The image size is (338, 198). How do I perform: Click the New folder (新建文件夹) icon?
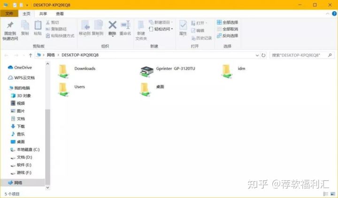tap(141, 25)
